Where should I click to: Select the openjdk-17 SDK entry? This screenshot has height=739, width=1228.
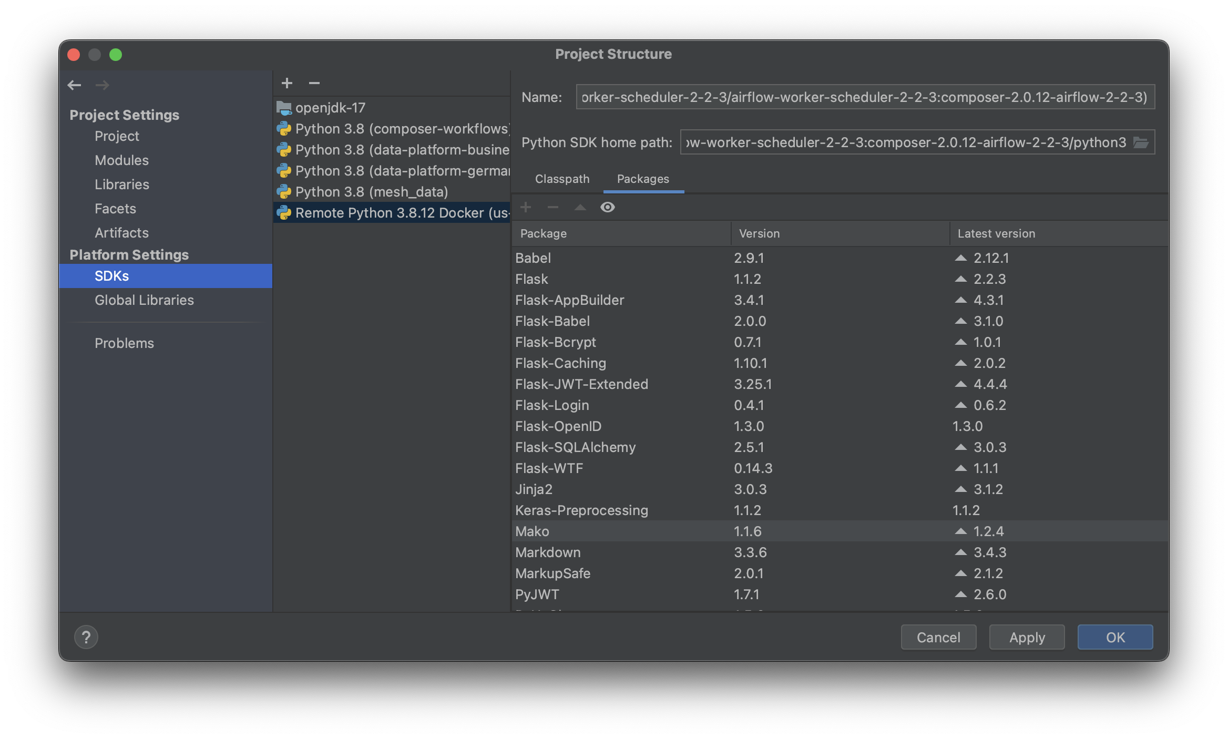[330, 108]
